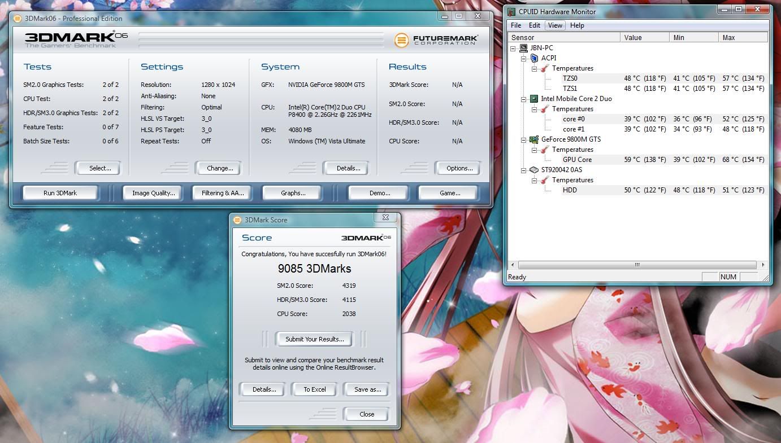Close the Score dialog with Close button

coord(367,414)
